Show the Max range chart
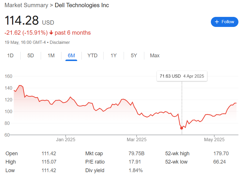The width and height of the screenshot is (243, 177). (155, 56)
